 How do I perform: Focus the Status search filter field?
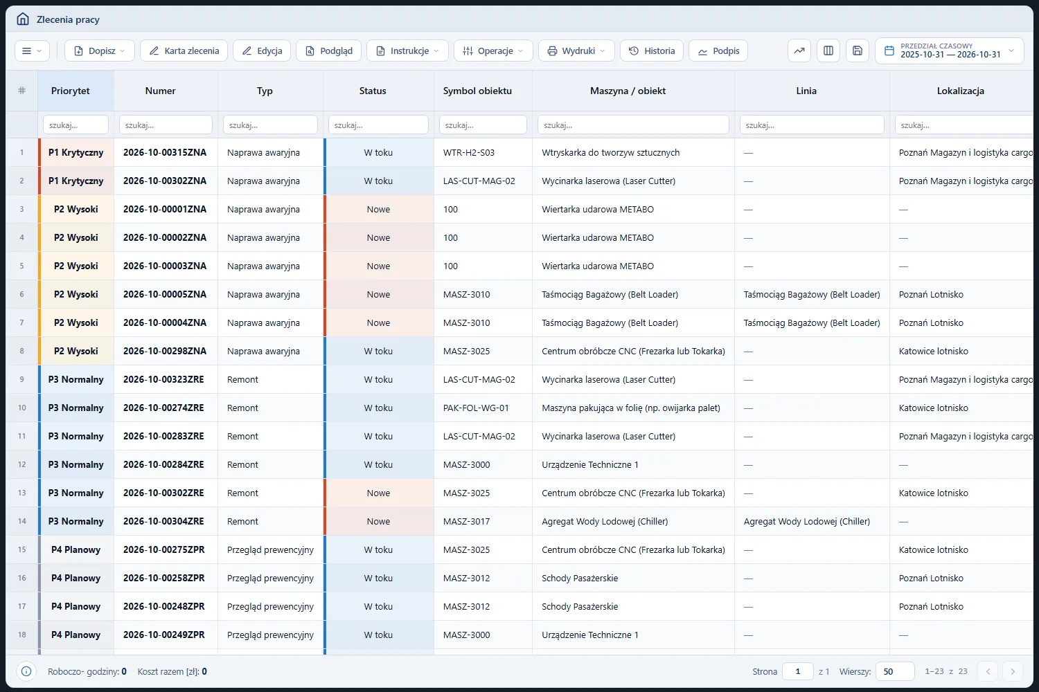(378, 125)
